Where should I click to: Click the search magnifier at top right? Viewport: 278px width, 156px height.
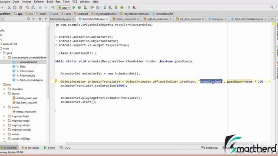tap(272, 7)
